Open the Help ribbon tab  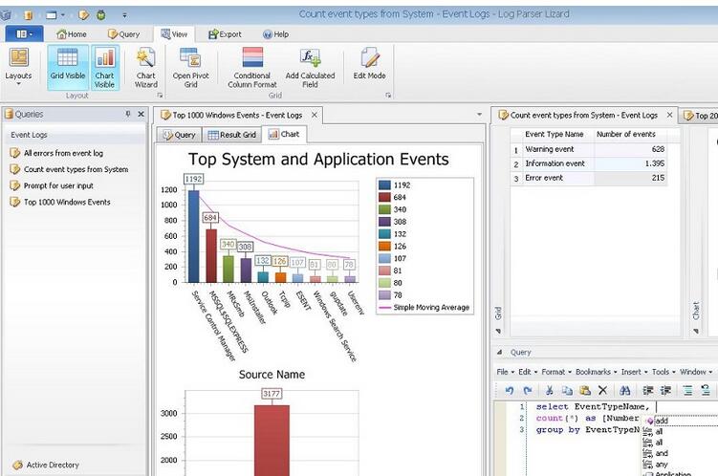(275, 34)
